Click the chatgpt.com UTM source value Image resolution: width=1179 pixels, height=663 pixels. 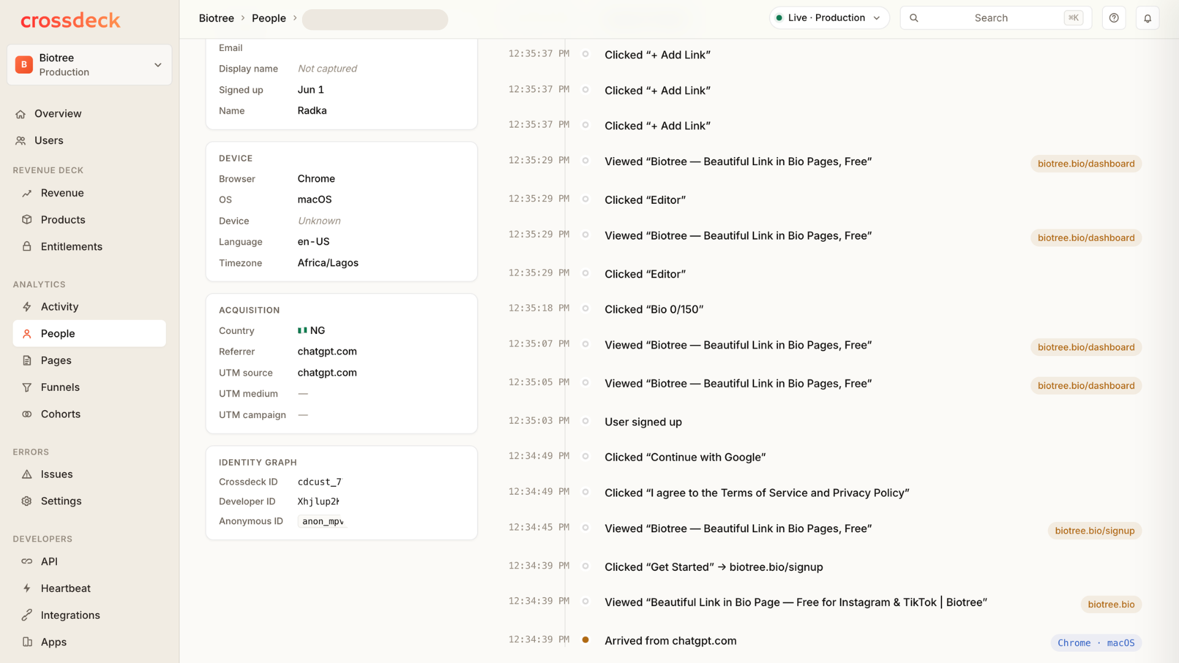tap(327, 373)
